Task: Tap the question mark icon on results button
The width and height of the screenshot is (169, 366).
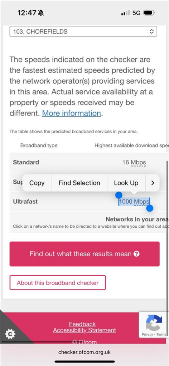Action: (x=136, y=254)
